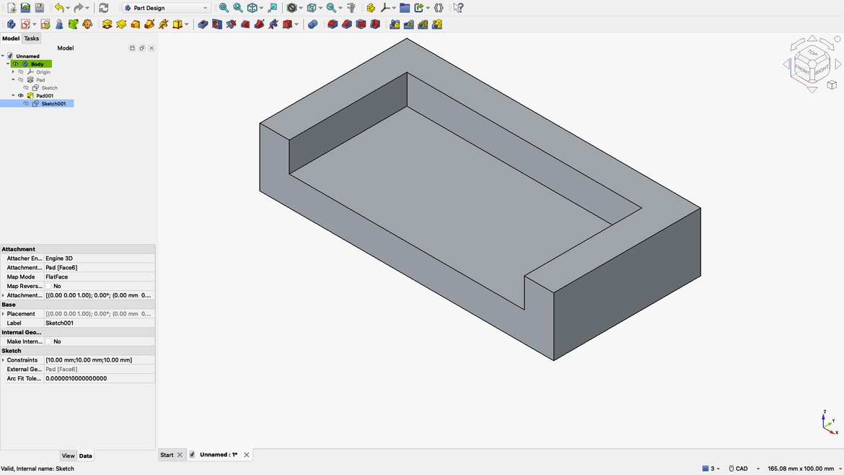
Task: Toggle Sketch001 visibility in the tree
Action: (x=27, y=103)
